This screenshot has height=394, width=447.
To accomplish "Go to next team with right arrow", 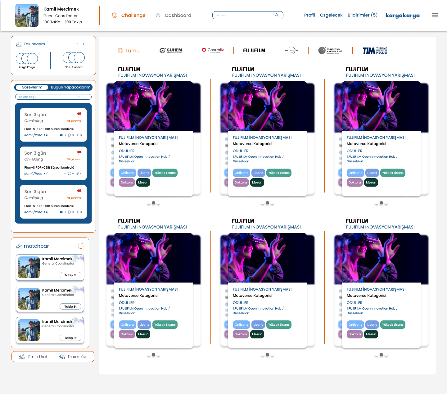I will point(84,44).
